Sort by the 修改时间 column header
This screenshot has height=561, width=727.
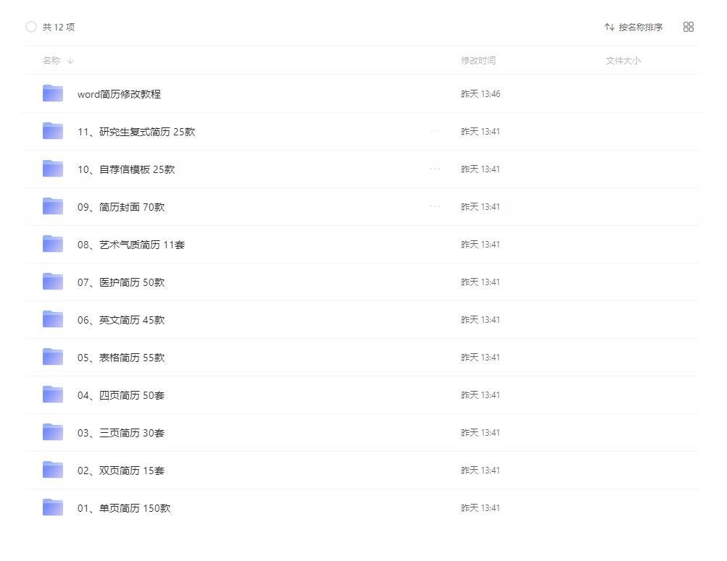[478, 60]
